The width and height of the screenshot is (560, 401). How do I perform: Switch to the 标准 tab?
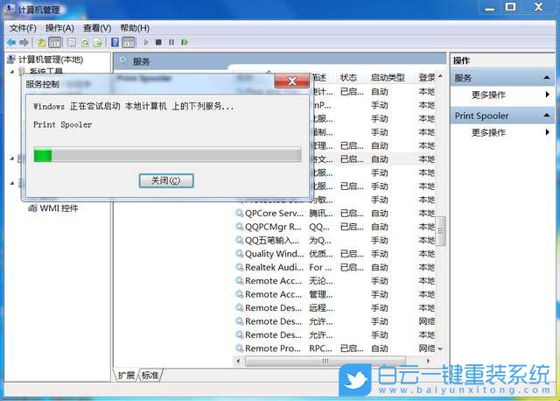150,376
